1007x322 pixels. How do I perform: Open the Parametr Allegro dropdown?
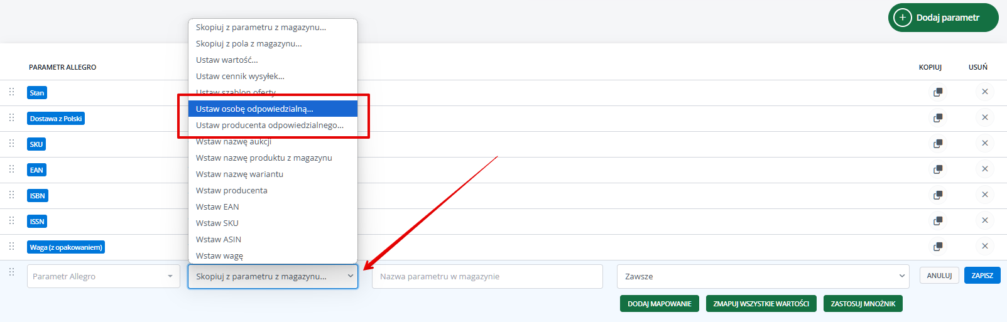104,276
